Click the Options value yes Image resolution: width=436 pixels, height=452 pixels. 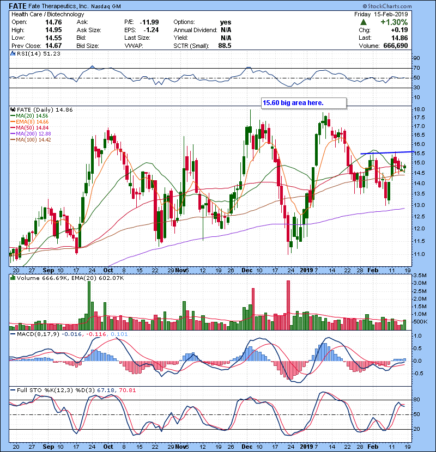pos(226,22)
